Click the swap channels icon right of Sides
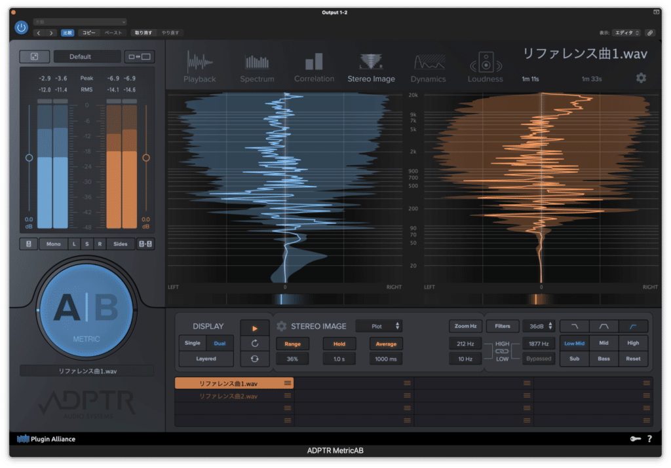Viewport: 671px width, 468px height. tap(145, 243)
